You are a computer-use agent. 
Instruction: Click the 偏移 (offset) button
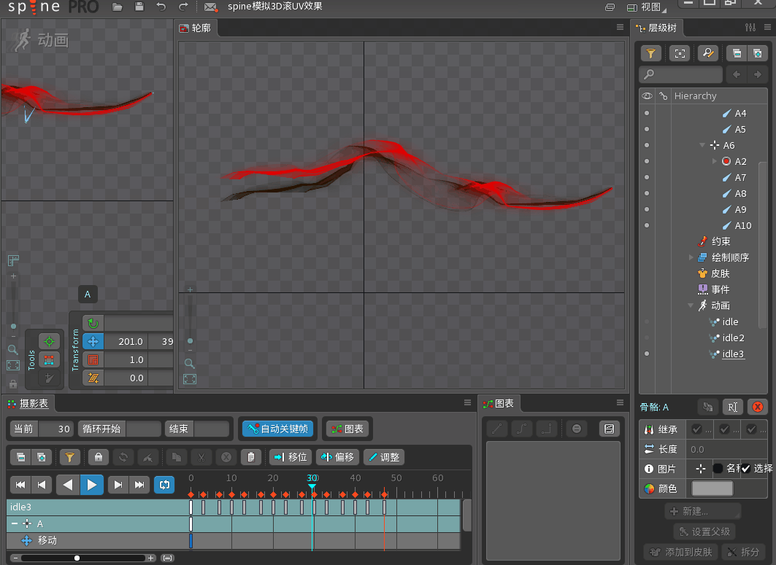[337, 457]
